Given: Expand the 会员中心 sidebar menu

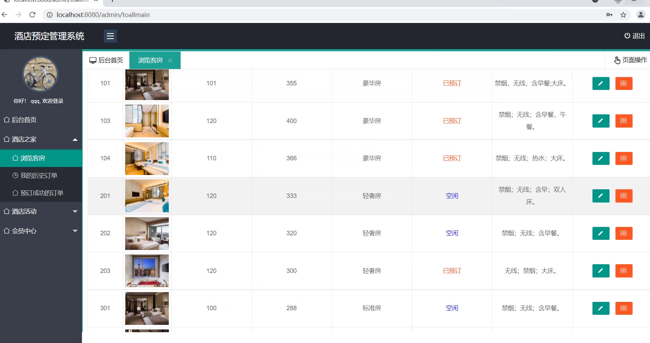Looking at the screenshot, I should pos(41,231).
